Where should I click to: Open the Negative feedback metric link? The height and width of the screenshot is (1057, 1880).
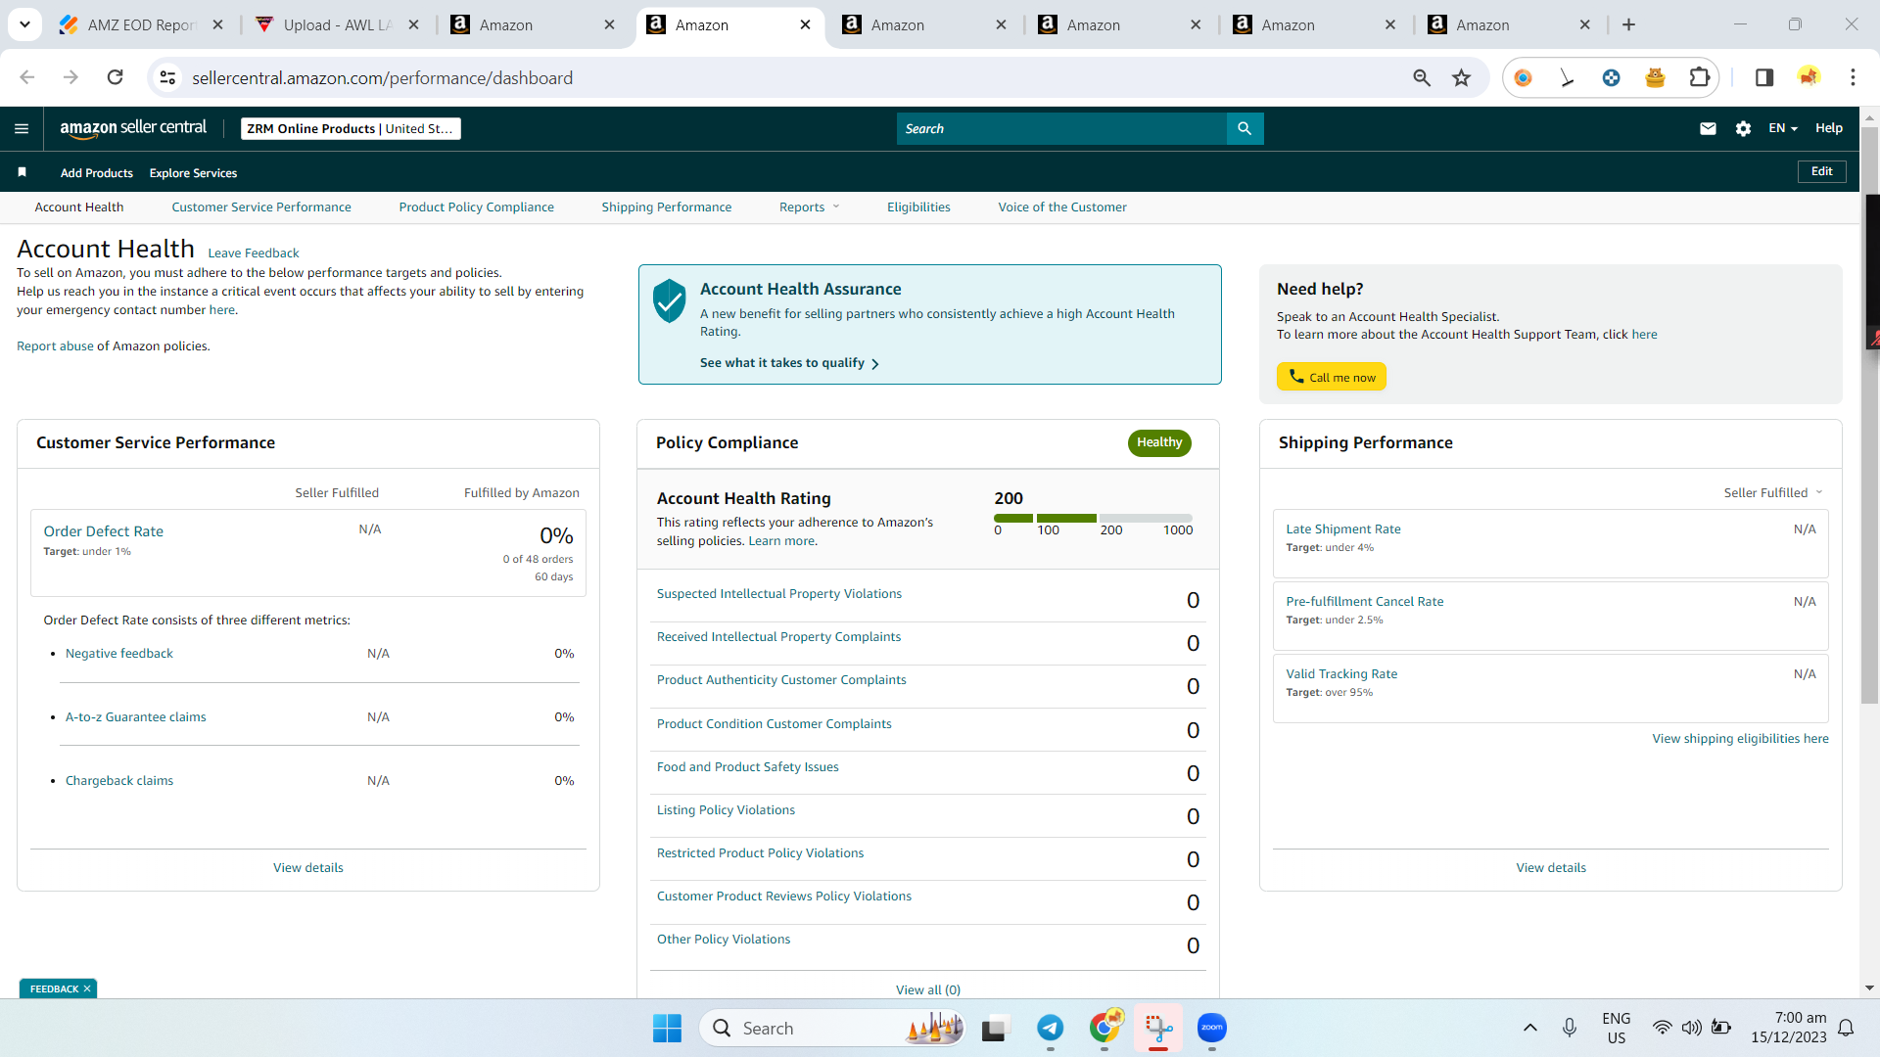[119, 654]
